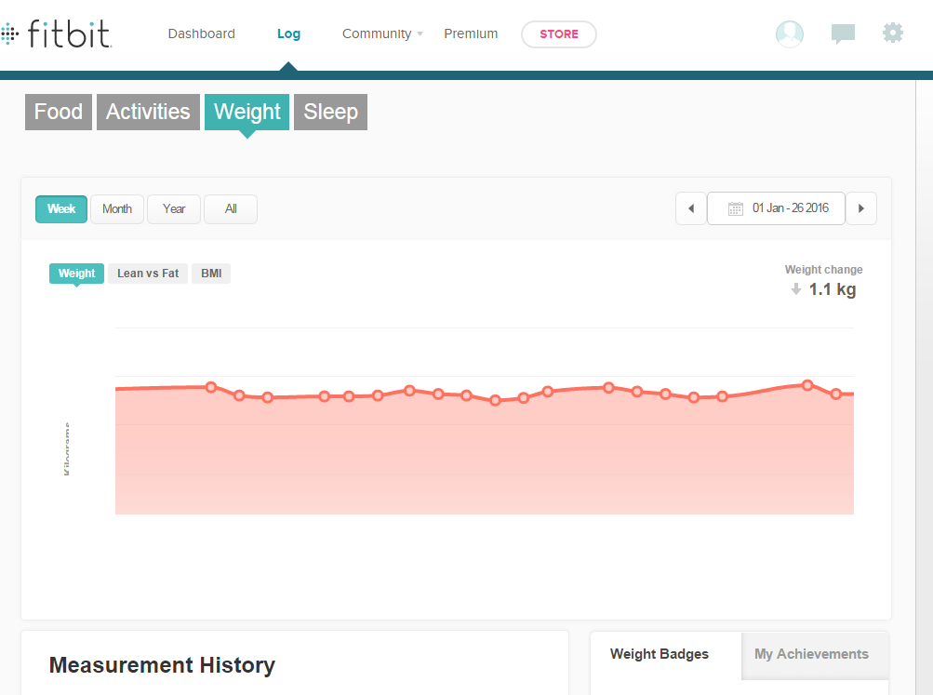The height and width of the screenshot is (695, 933).
Task: Click the last data point on weight chart
Action: tap(836, 394)
